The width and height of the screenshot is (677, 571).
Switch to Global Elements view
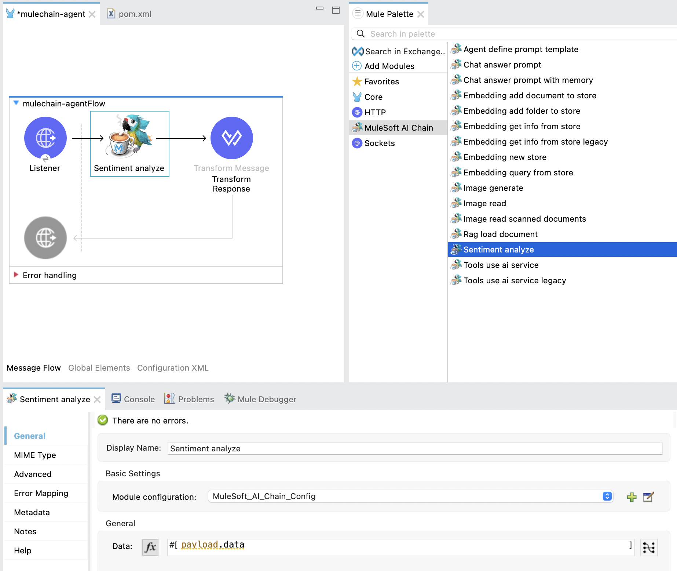coord(99,368)
